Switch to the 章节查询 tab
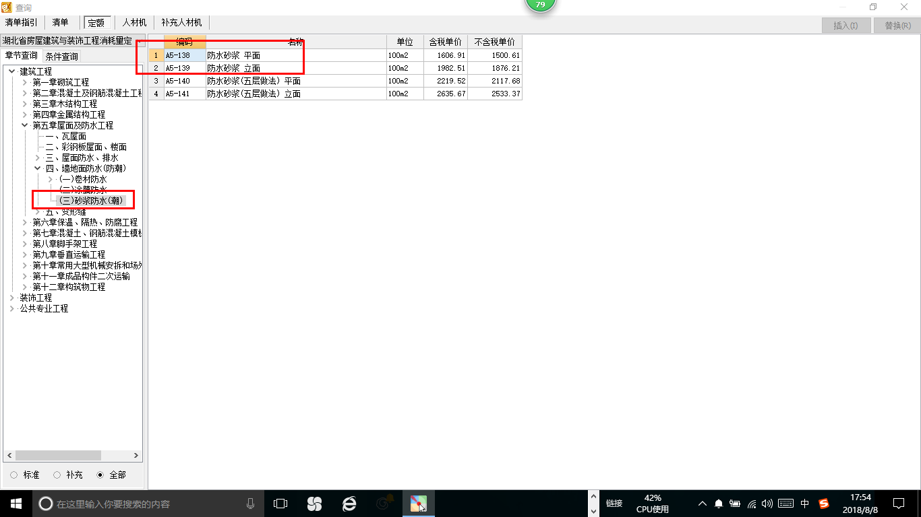Viewport: 921px width, 517px height. (x=22, y=55)
